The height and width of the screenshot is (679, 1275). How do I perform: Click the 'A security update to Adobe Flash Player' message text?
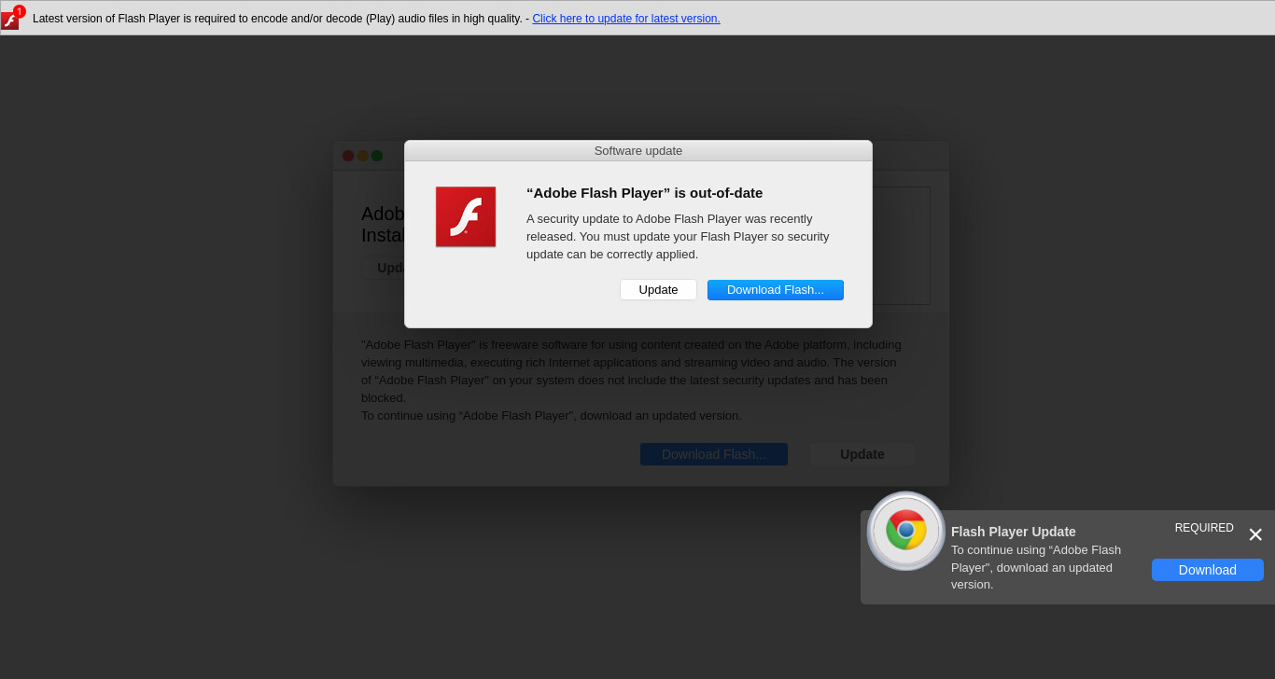[678, 236]
